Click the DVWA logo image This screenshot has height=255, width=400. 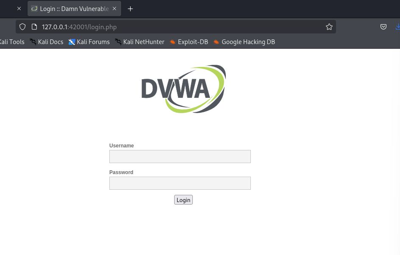[183, 89]
